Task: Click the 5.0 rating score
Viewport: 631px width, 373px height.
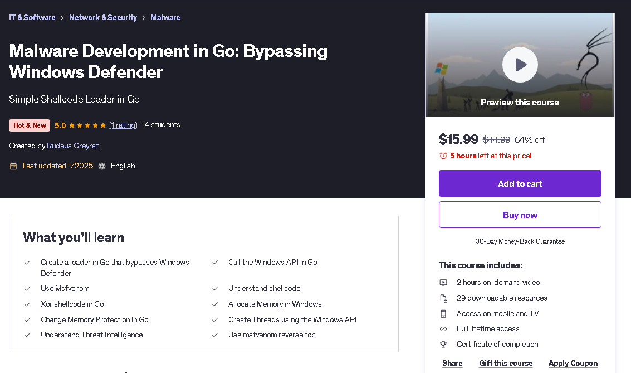Action: (x=60, y=125)
